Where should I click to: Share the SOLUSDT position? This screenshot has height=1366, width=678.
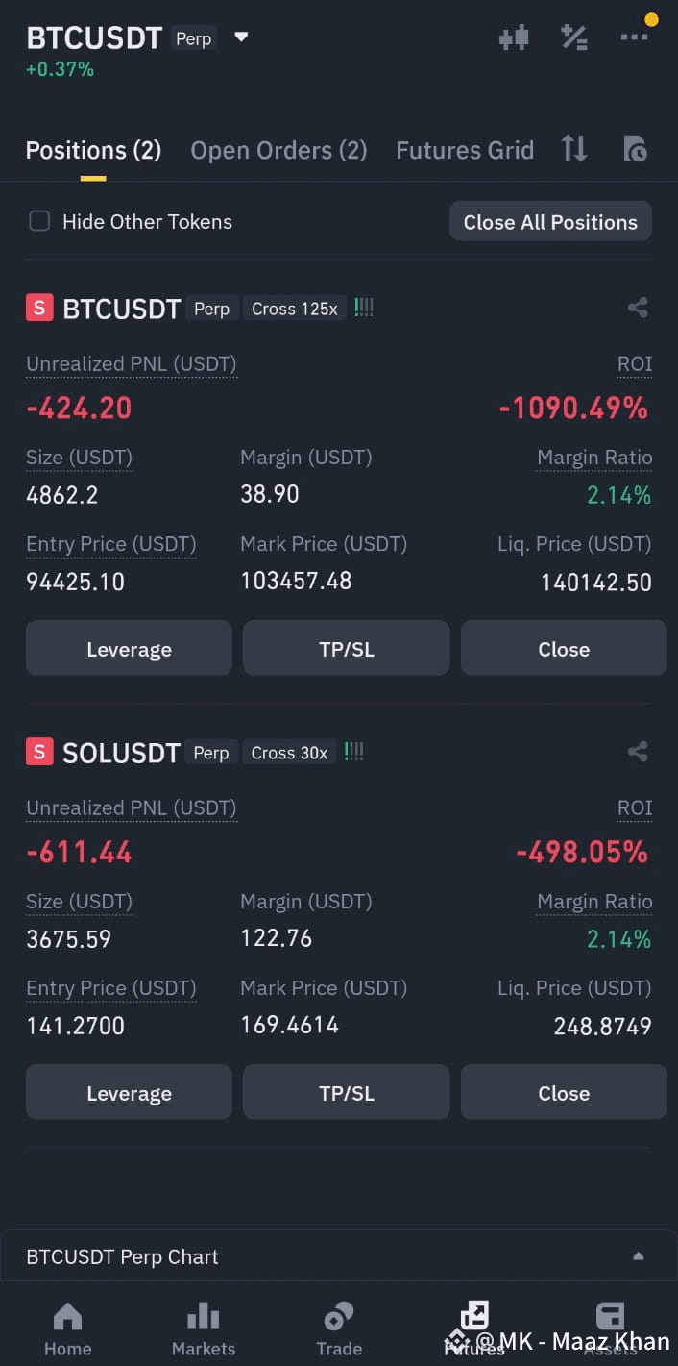[x=638, y=752]
